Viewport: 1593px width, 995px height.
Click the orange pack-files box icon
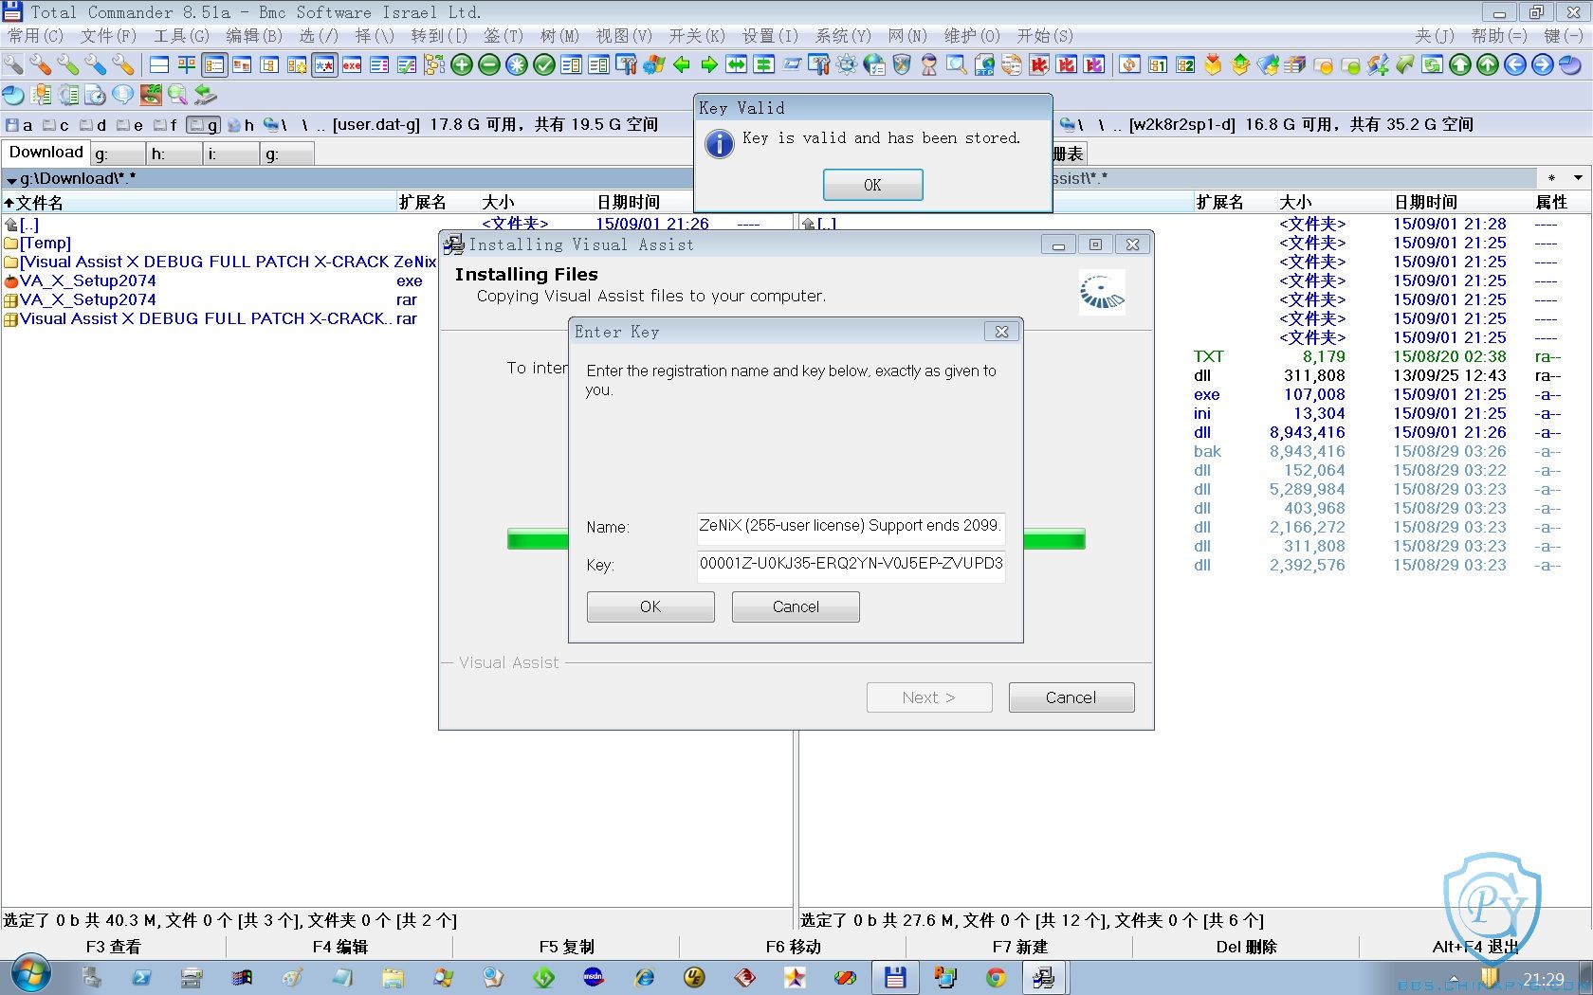pyautogui.click(x=1213, y=65)
